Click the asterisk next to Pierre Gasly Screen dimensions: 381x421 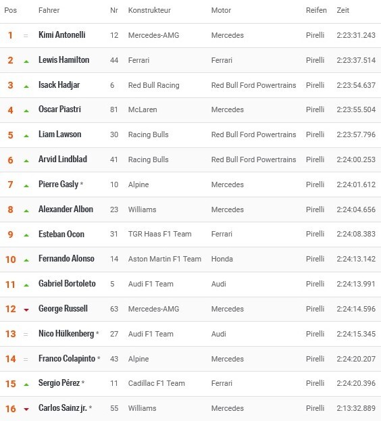tap(82, 184)
